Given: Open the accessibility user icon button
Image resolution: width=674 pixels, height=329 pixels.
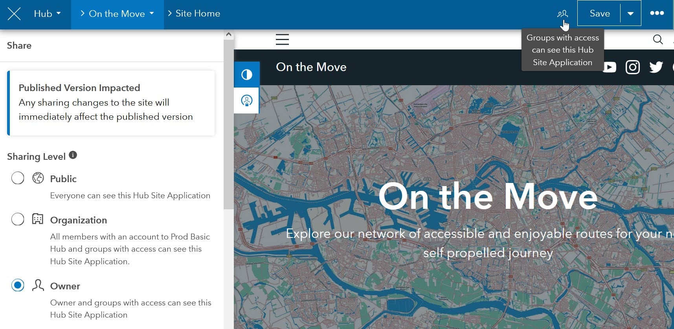Looking at the screenshot, I should click(247, 101).
